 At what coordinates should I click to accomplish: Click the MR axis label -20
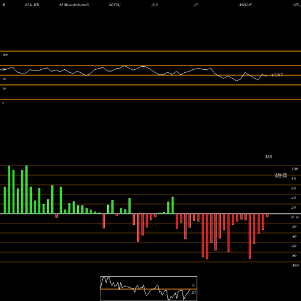(294, 227)
